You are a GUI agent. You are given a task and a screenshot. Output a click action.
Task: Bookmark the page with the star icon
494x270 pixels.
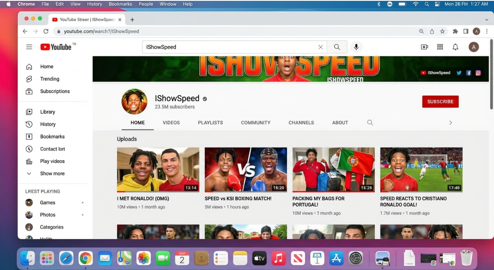click(442, 31)
